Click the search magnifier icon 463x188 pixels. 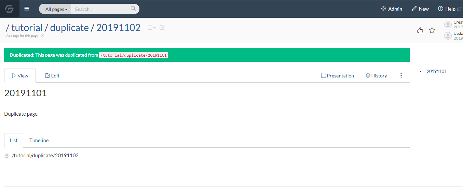133,9
